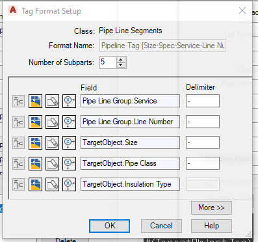This screenshot has width=258, height=242.
Task: Select Class Properties icon in Pipe Class row
Action: point(18,163)
